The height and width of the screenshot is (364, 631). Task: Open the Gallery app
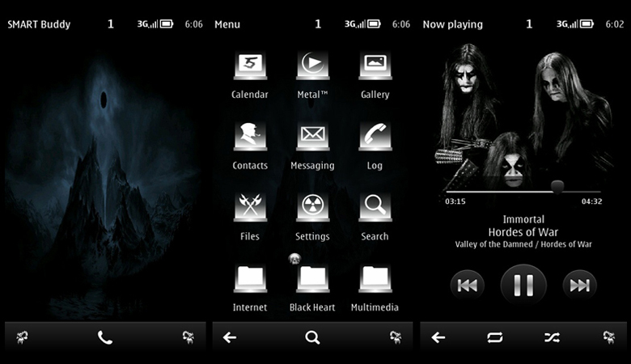click(375, 66)
